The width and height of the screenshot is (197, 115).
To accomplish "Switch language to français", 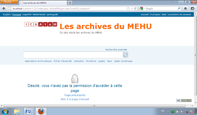I will point(17,14).
